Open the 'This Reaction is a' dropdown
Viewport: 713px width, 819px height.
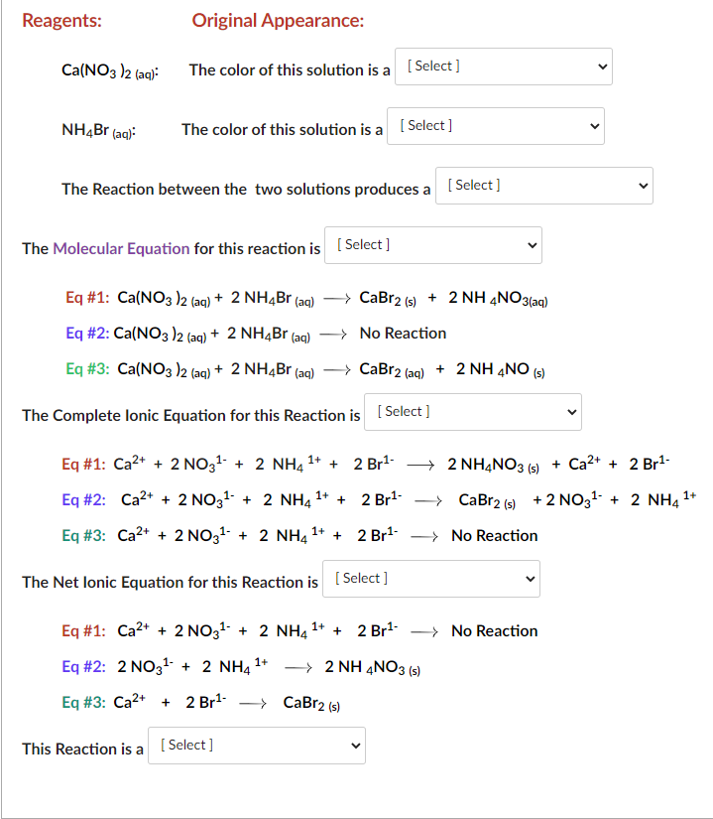pyautogui.click(x=256, y=745)
